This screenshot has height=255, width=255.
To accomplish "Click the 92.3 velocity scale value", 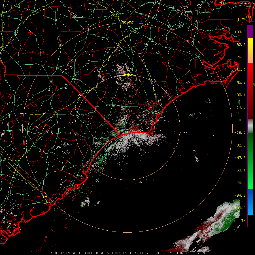I will pyautogui.click(x=241, y=44).
